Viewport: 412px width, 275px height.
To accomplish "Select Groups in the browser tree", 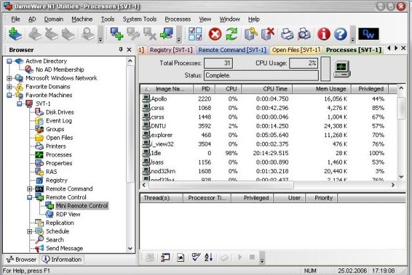I will tap(55, 129).
